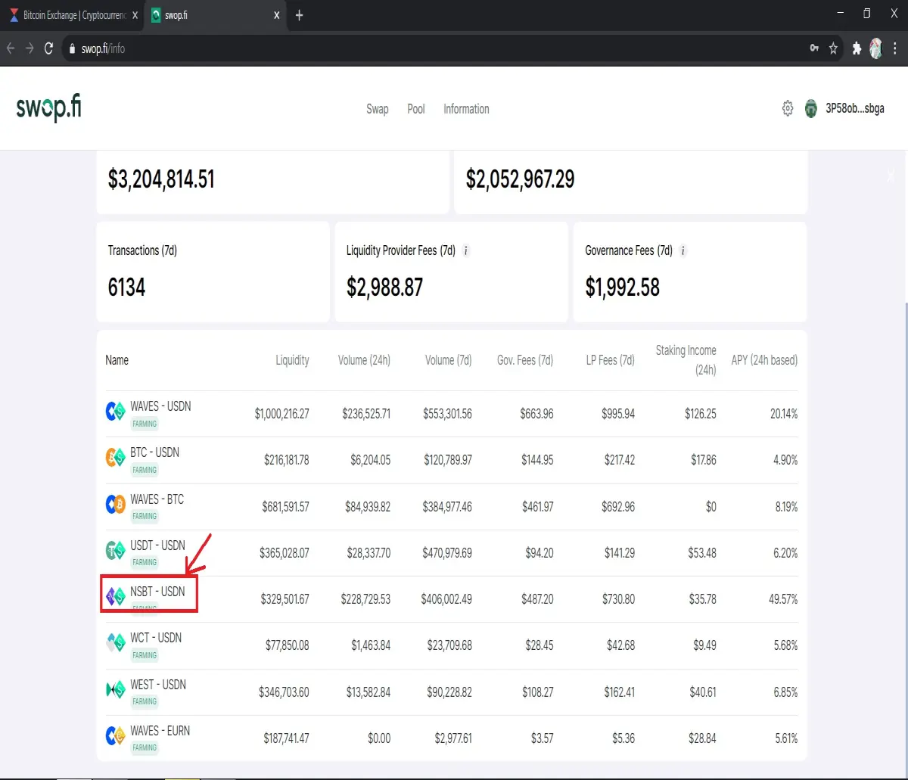This screenshot has width=908, height=780.
Task: Sort by the Gov. Fees (7d) column header
Action: tap(525, 360)
